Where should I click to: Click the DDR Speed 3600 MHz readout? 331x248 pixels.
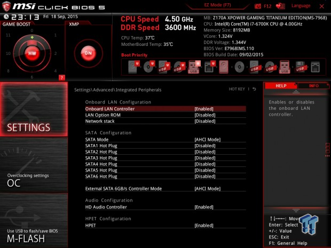coord(159,27)
